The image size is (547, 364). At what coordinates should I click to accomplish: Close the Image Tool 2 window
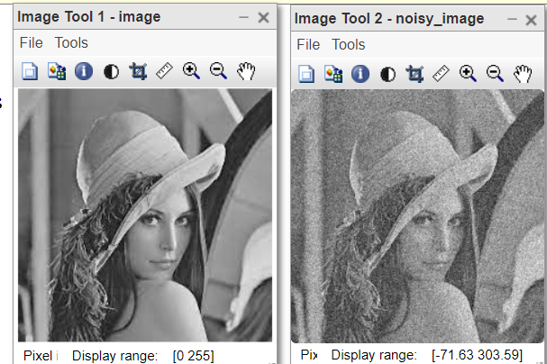(531, 20)
